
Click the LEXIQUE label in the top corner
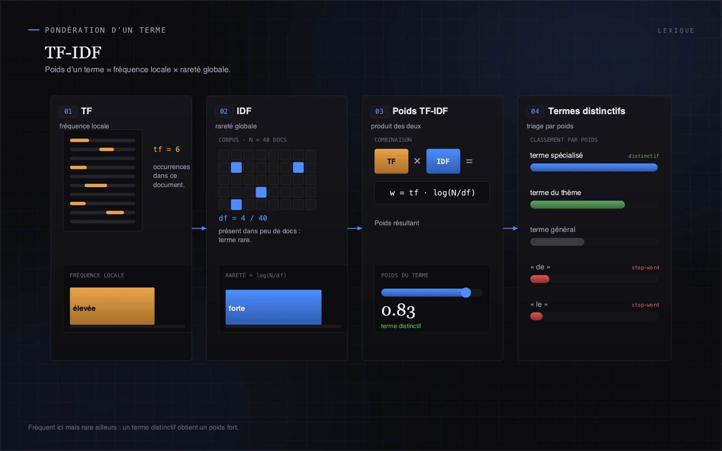(676, 31)
